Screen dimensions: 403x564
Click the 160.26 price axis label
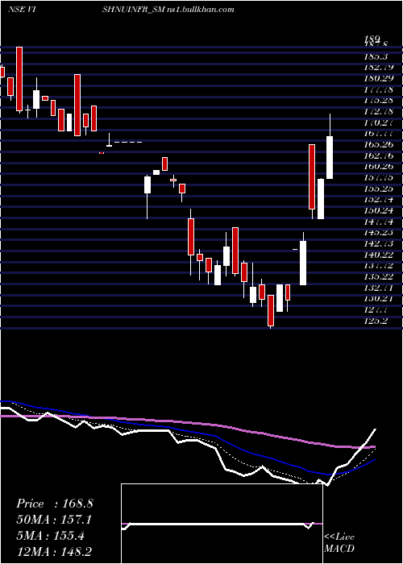(x=378, y=167)
